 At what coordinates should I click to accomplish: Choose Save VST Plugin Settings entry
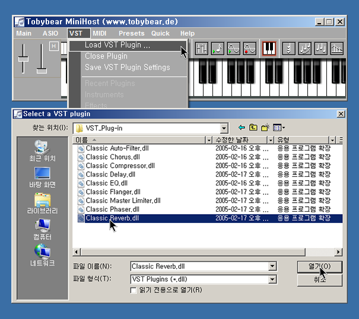128,68
